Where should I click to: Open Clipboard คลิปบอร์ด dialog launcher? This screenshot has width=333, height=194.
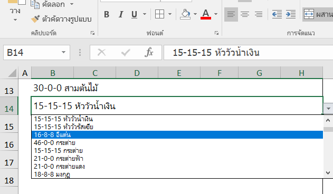tap(92, 33)
